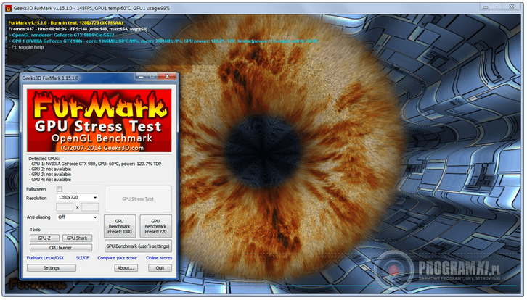Image resolution: width=527 pixels, height=300 pixels.
Task: Click the 'GPU 3: not available' line
Action: tap(50, 175)
